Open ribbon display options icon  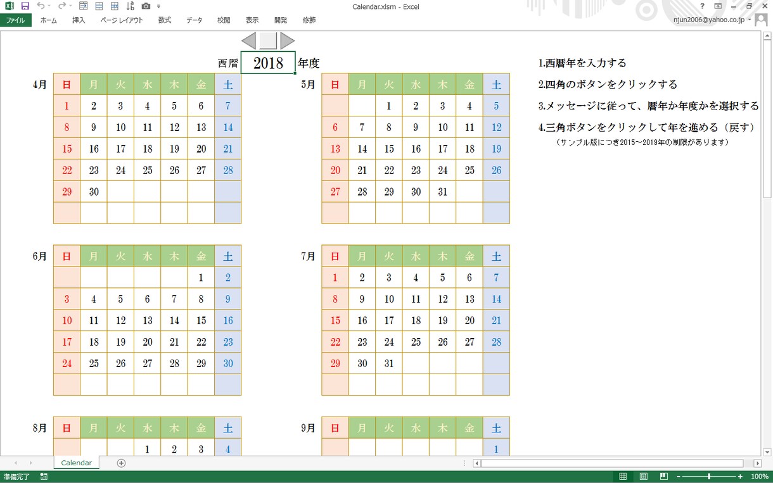[718, 6]
